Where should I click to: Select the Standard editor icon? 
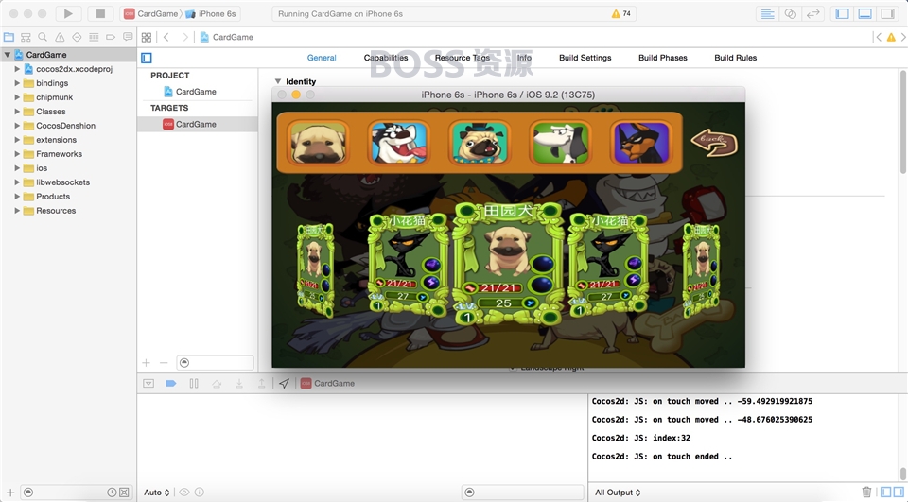click(767, 13)
